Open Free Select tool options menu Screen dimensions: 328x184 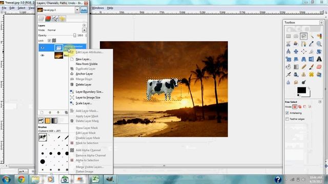click(x=320, y=102)
